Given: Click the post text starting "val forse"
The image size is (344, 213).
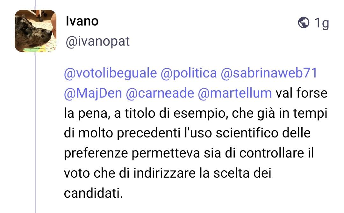Looking at the screenshot, I should 301,93.
